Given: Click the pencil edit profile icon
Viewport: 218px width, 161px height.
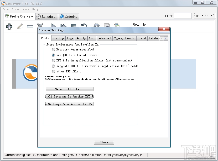Looking at the screenshot, I should [x=20, y=26].
